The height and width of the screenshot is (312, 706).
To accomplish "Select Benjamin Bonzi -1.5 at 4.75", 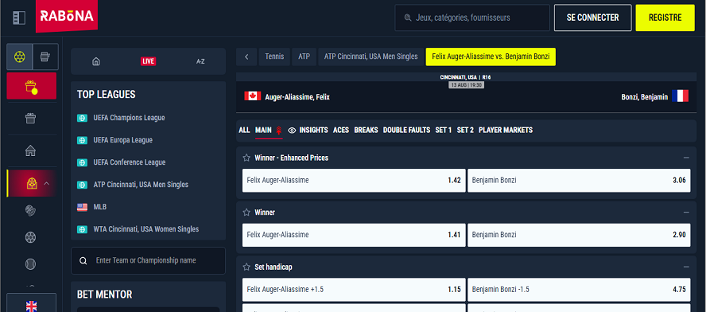I will tap(579, 290).
